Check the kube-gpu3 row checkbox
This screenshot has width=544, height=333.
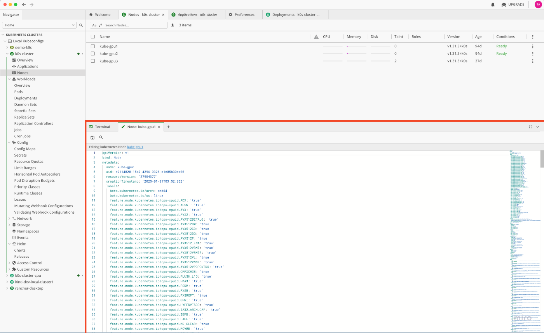pyautogui.click(x=92, y=61)
